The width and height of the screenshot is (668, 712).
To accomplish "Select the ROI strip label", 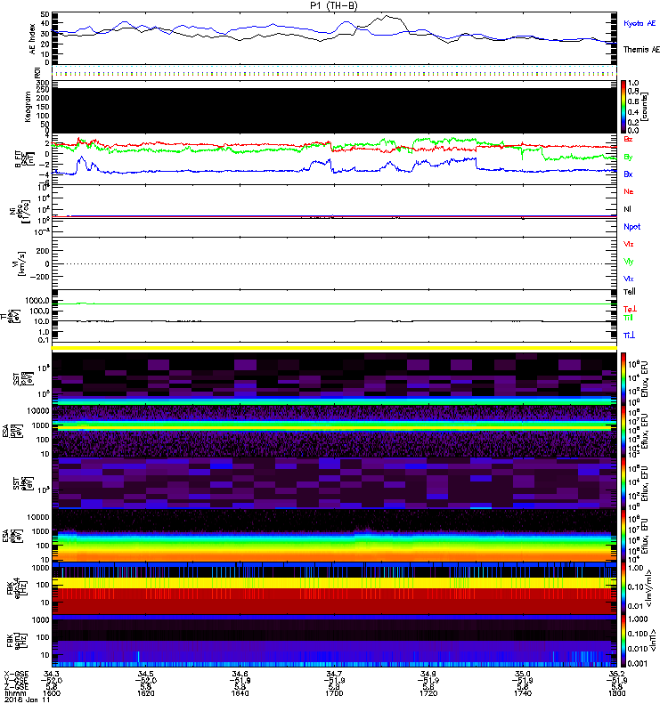I will pos(37,72).
